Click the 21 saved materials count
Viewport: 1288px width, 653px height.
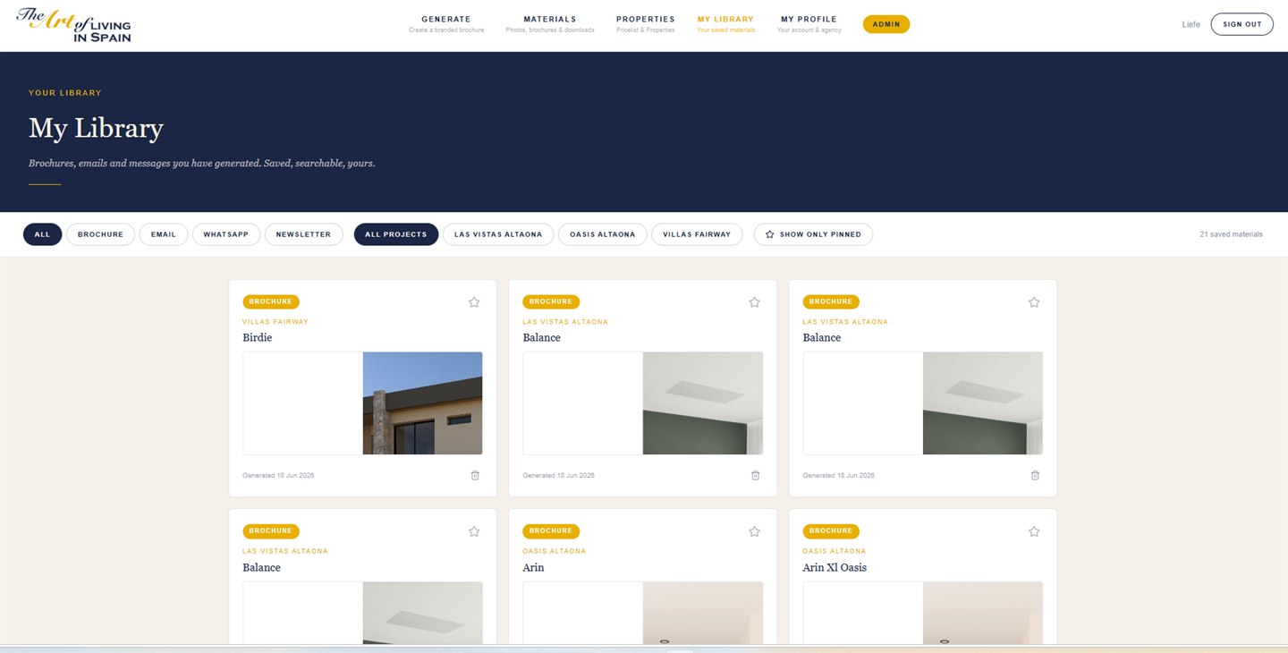coord(1231,234)
